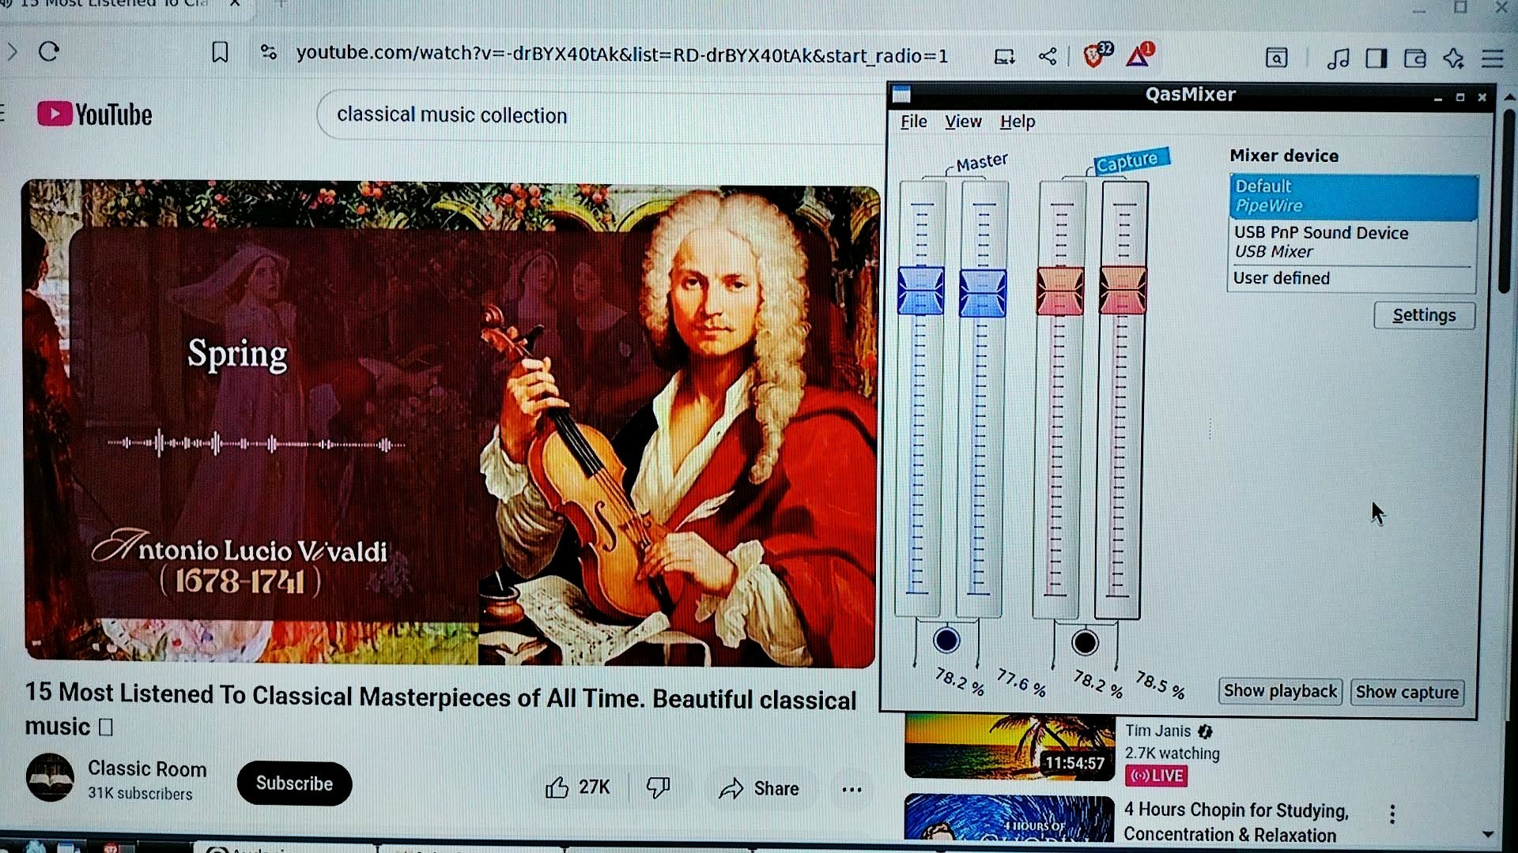
Task: Open the Brave Wallet icon
Action: click(1414, 58)
